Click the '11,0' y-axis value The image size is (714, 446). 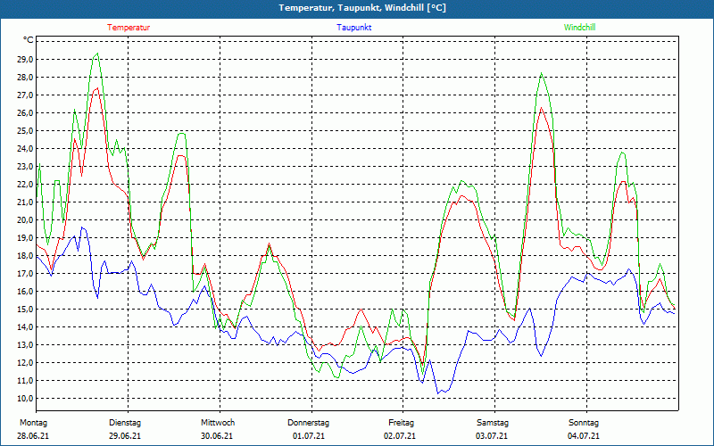coord(26,381)
